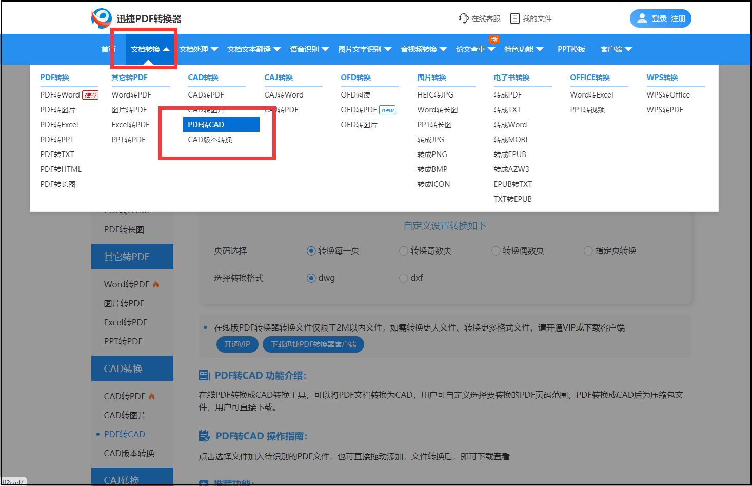The width and height of the screenshot is (752, 486).
Task: Click the 新 badge above 论文查重
Action: [493, 38]
